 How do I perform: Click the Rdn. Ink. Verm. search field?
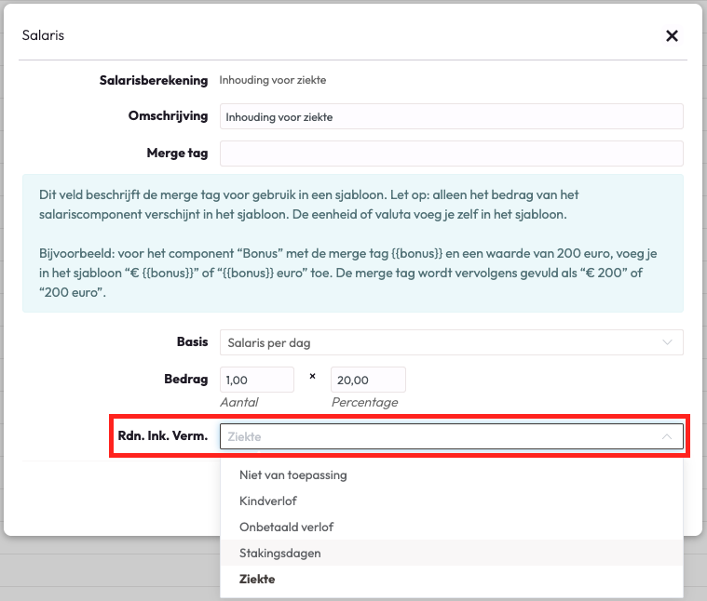[438, 436]
